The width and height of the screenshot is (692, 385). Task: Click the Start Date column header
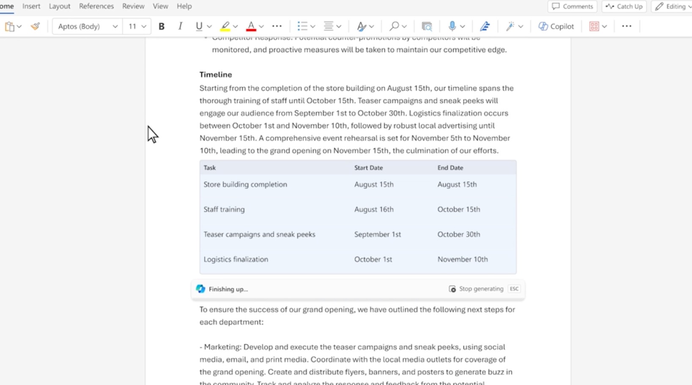pos(369,168)
